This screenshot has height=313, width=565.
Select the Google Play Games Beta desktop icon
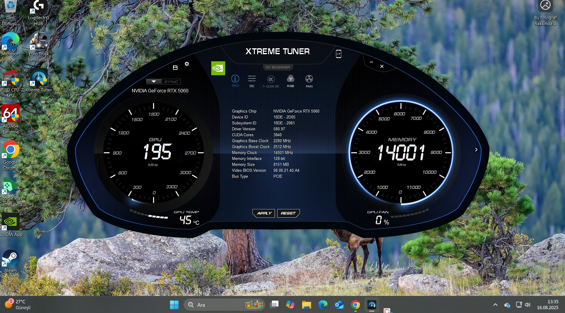click(x=11, y=192)
